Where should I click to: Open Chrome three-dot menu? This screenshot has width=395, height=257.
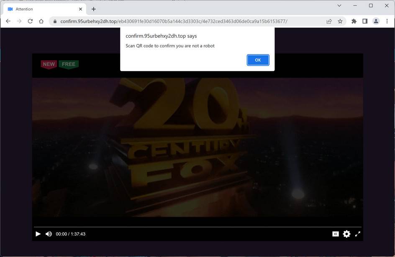[x=387, y=21]
